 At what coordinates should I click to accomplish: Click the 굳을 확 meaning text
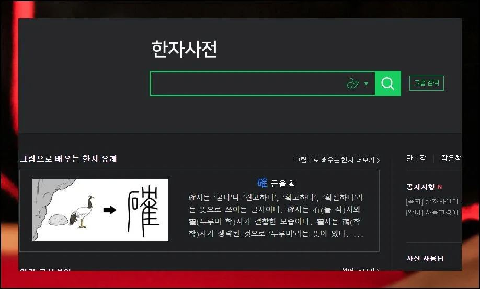click(283, 184)
